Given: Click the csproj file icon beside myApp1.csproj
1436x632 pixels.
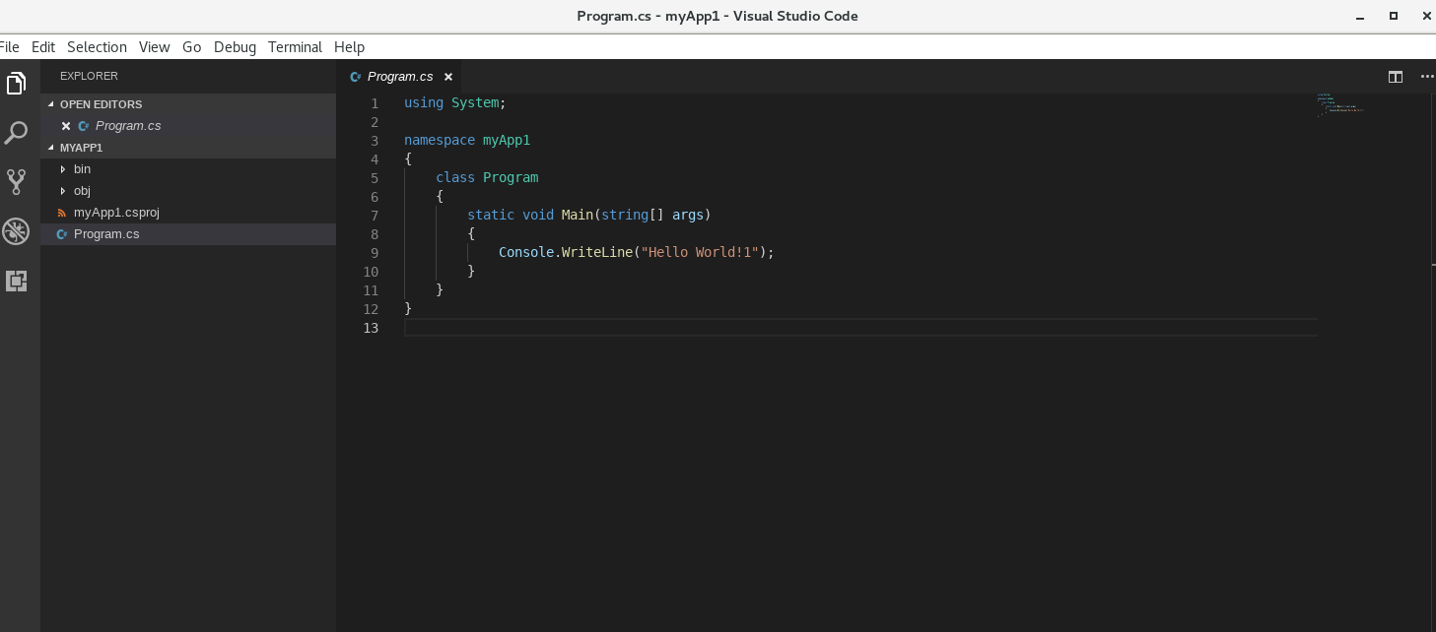Looking at the screenshot, I should 62,213.
